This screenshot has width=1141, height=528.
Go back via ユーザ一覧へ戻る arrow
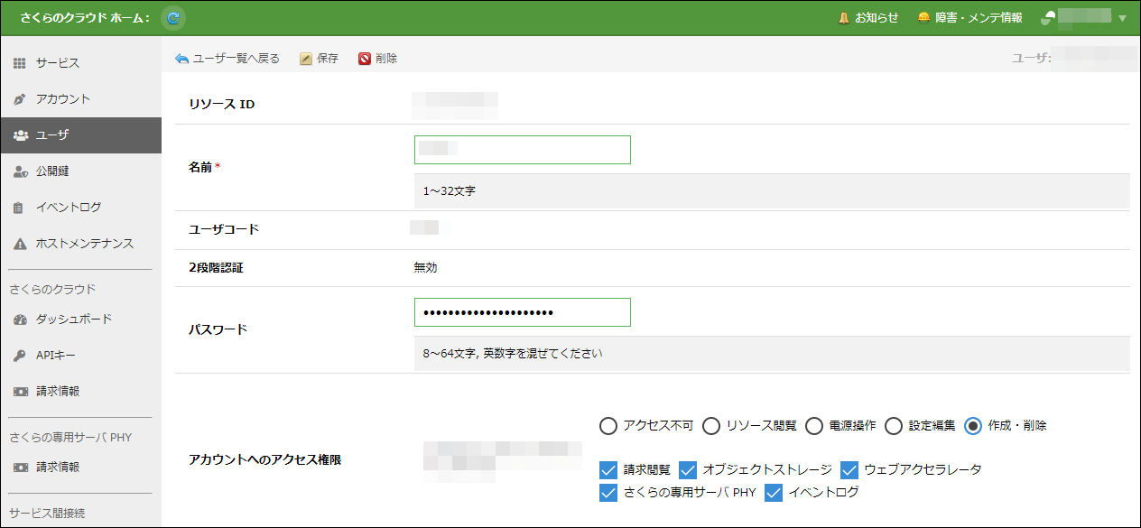[182, 59]
